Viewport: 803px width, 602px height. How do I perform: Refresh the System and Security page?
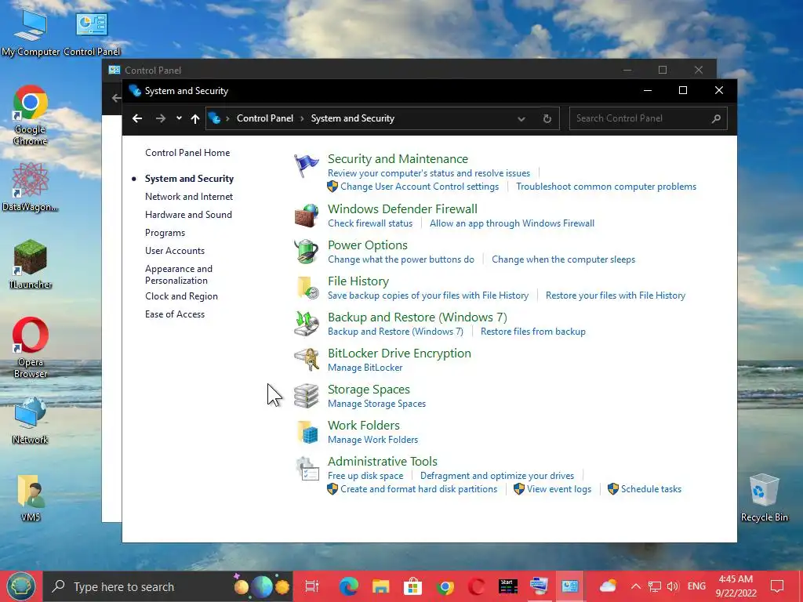pos(547,118)
